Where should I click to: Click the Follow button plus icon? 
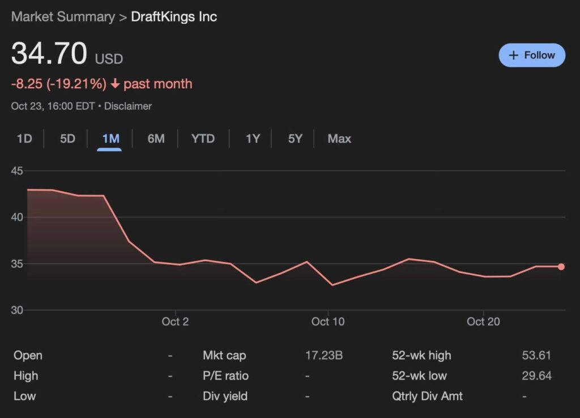(514, 55)
